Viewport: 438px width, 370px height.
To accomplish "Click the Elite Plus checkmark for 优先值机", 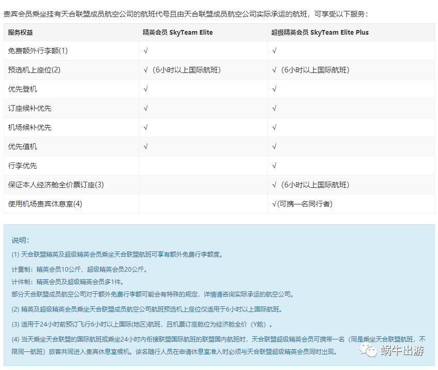I will pyautogui.click(x=274, y=146).
